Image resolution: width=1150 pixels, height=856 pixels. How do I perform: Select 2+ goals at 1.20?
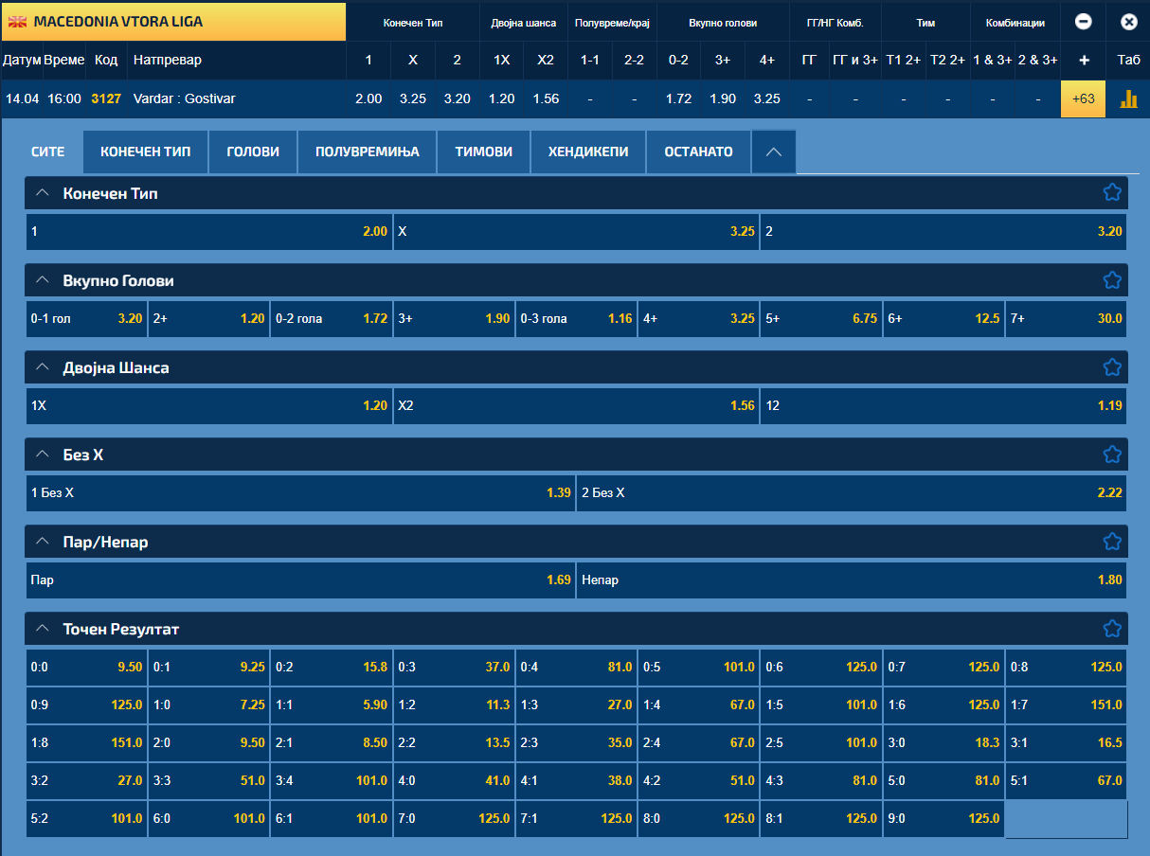(x=209, y=318)
